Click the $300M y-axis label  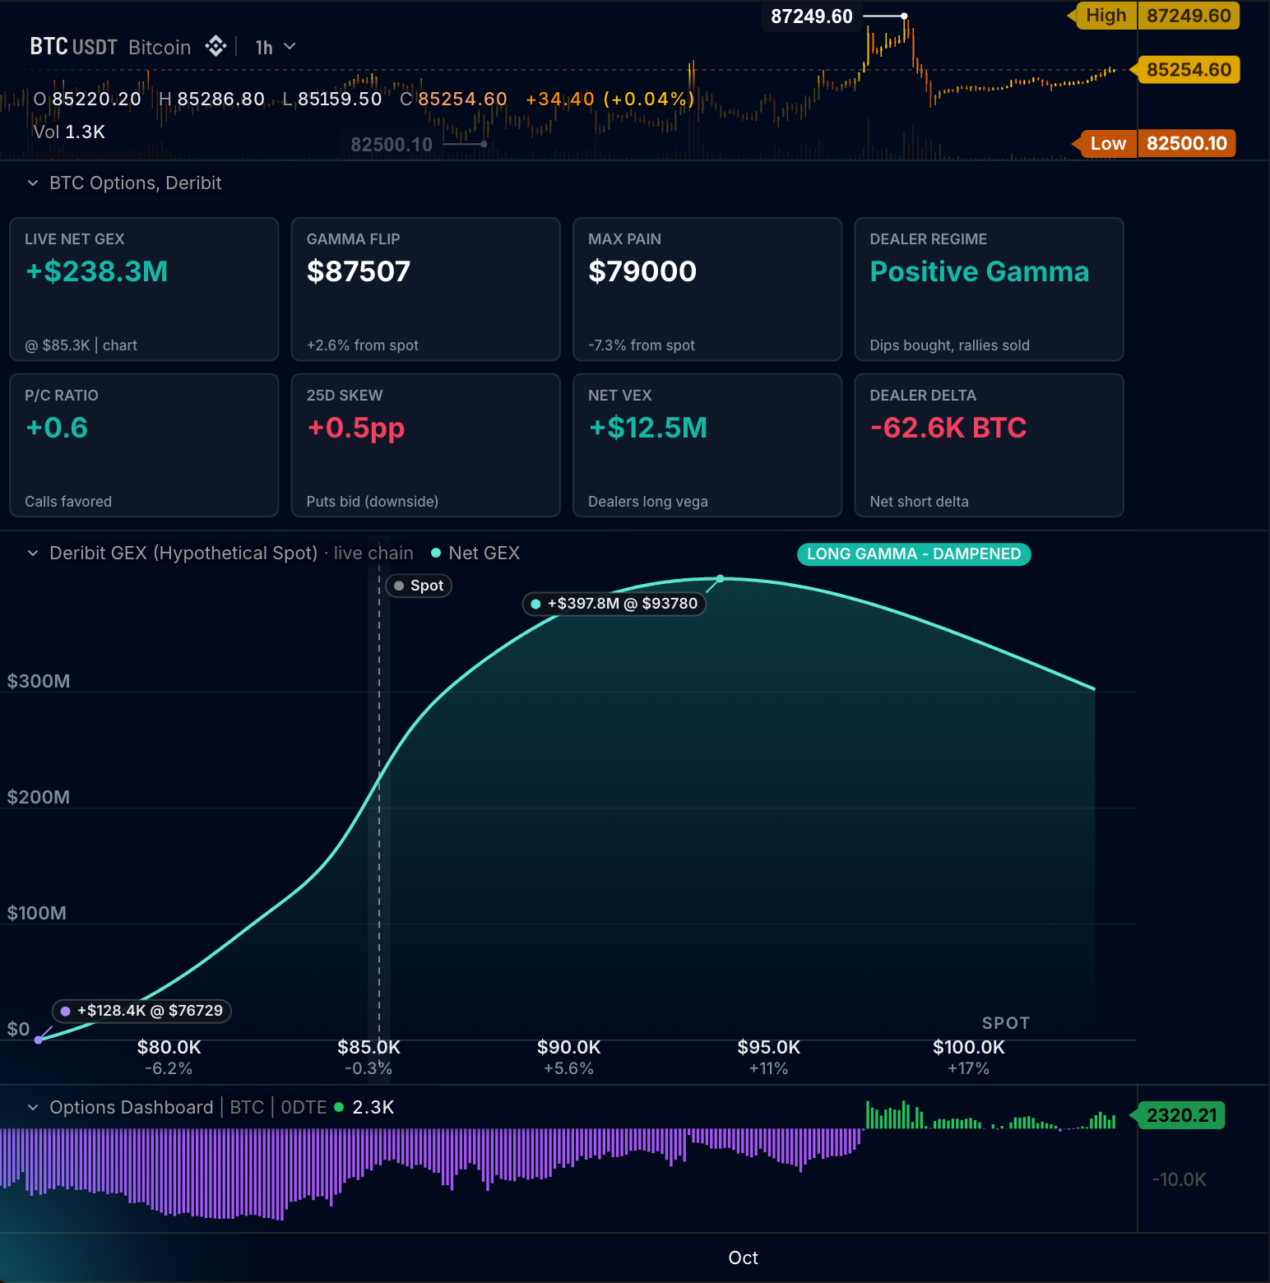(x=39, y=681)
